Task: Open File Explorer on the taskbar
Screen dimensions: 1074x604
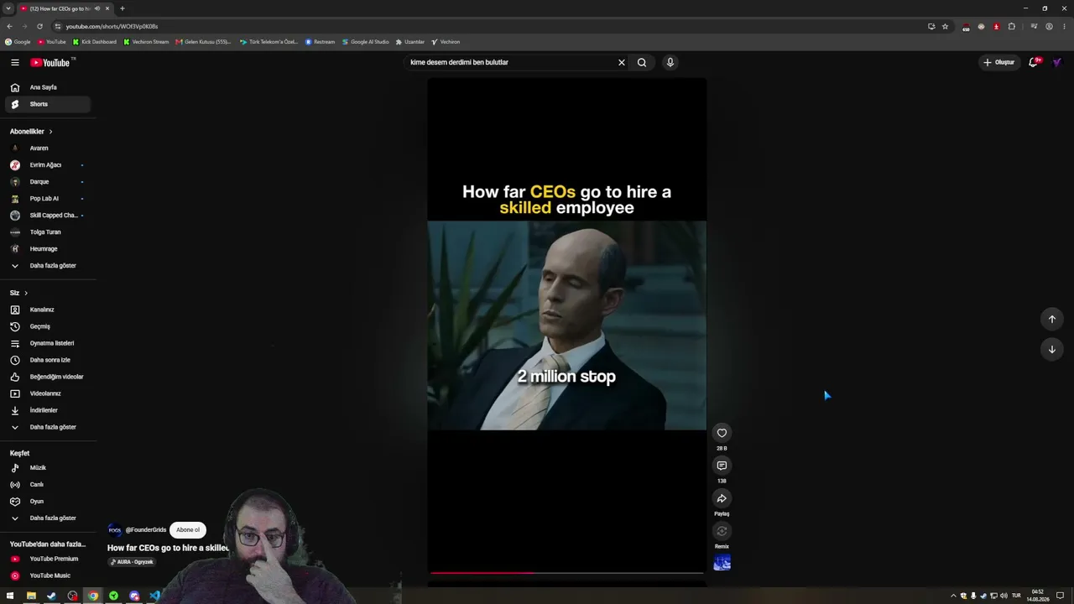Action: (31, 596)
